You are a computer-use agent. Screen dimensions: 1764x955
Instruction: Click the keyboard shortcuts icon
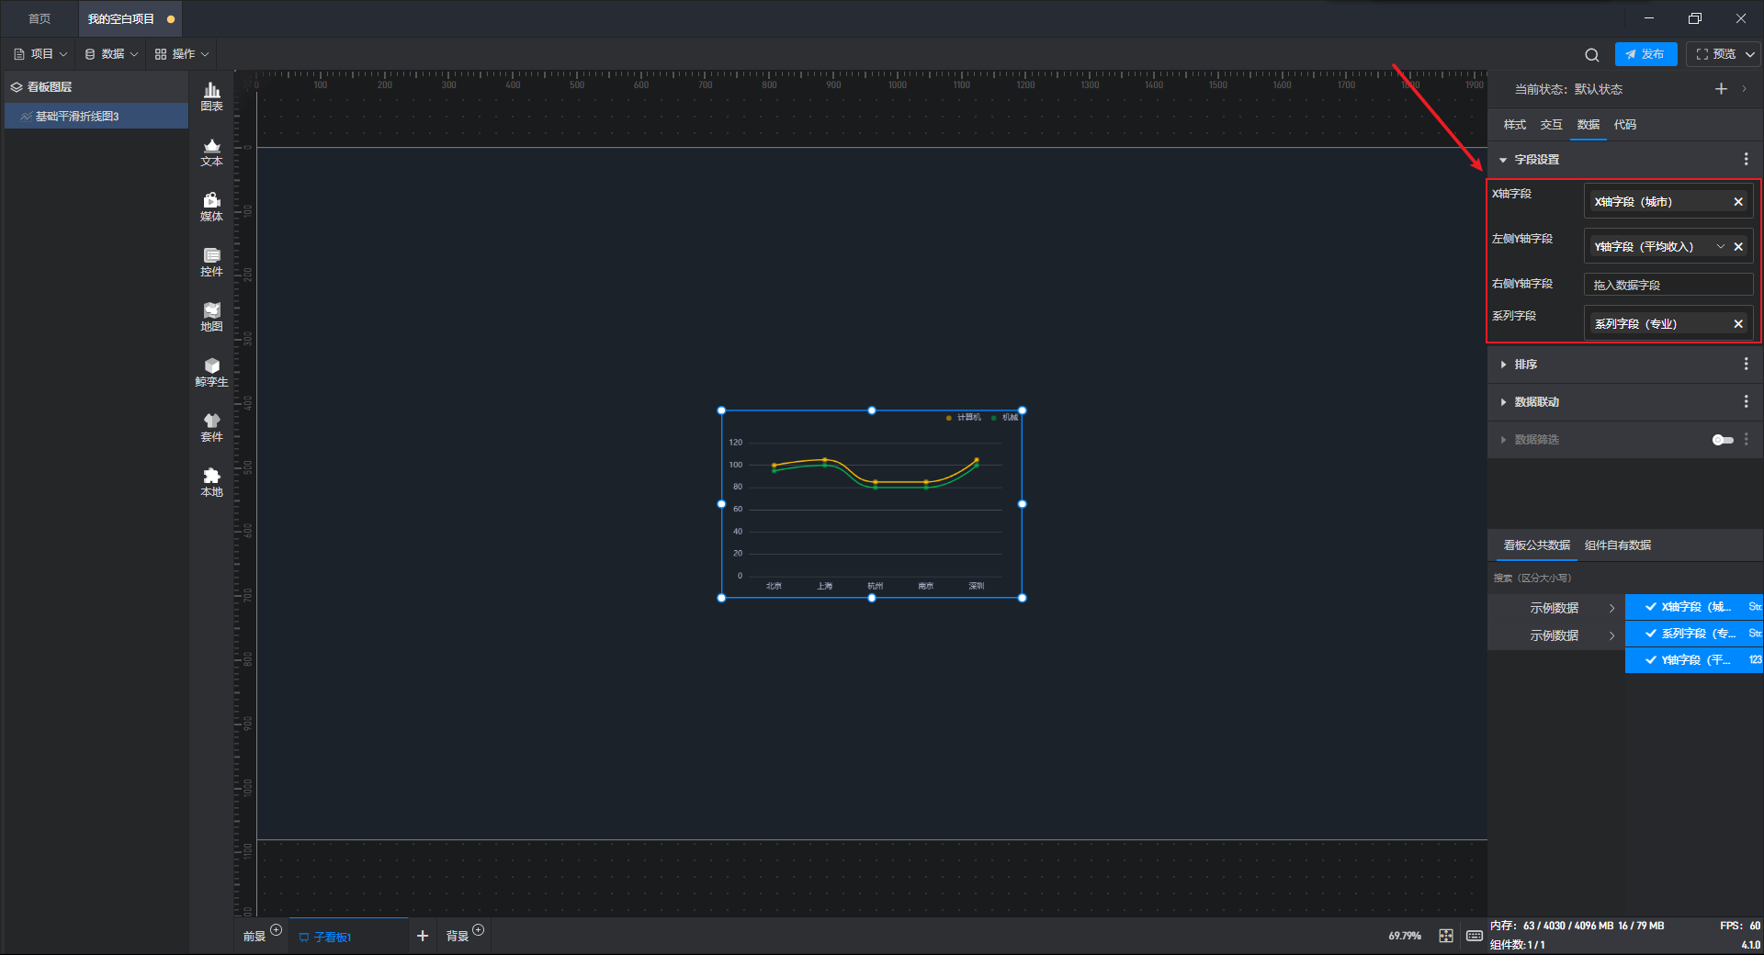coord(1474,936)
